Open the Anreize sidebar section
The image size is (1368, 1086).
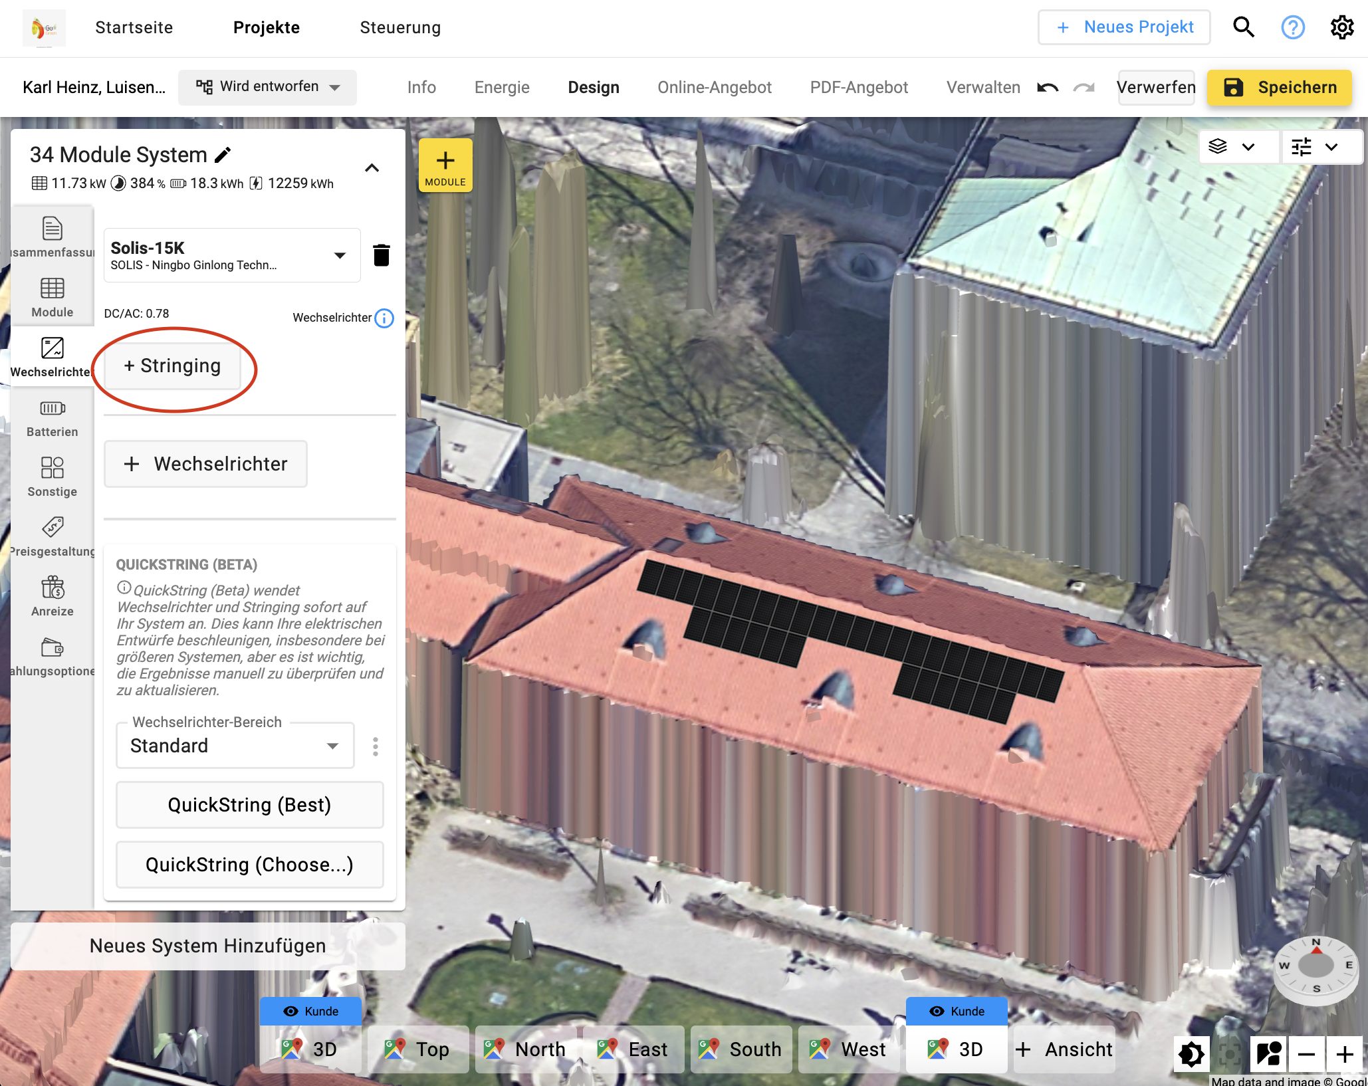tap(53, 596)
